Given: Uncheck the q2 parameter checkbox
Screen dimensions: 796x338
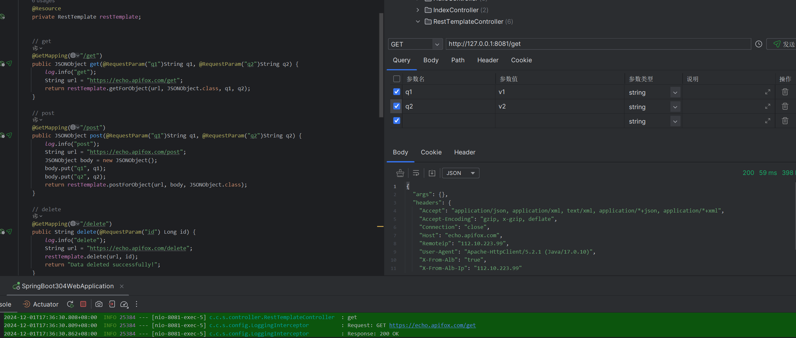Looking at the screenshot, I should tap(397, 106).
